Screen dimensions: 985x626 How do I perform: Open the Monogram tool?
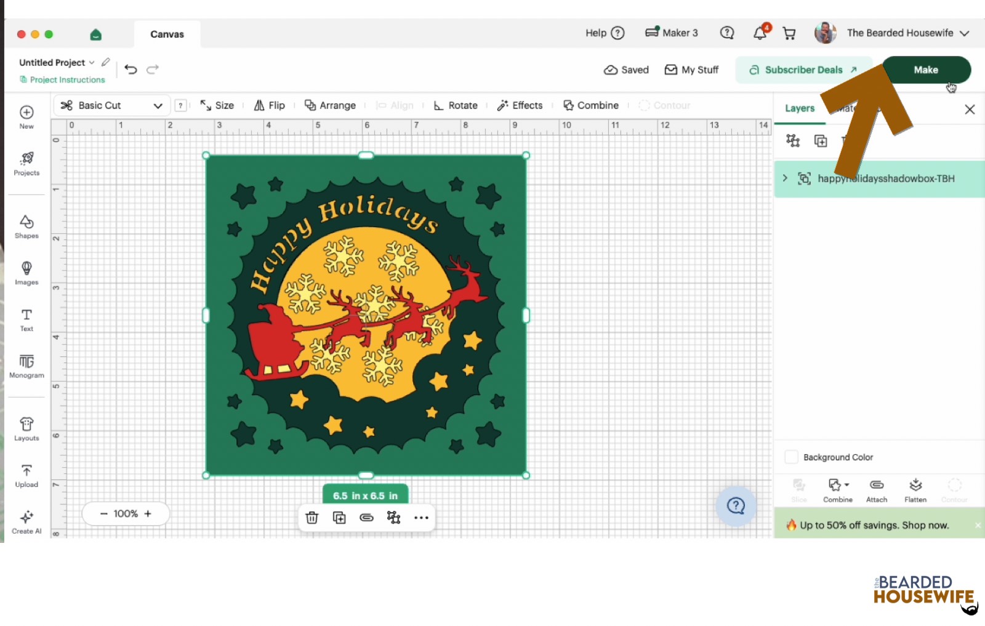[x=26, y=366]
